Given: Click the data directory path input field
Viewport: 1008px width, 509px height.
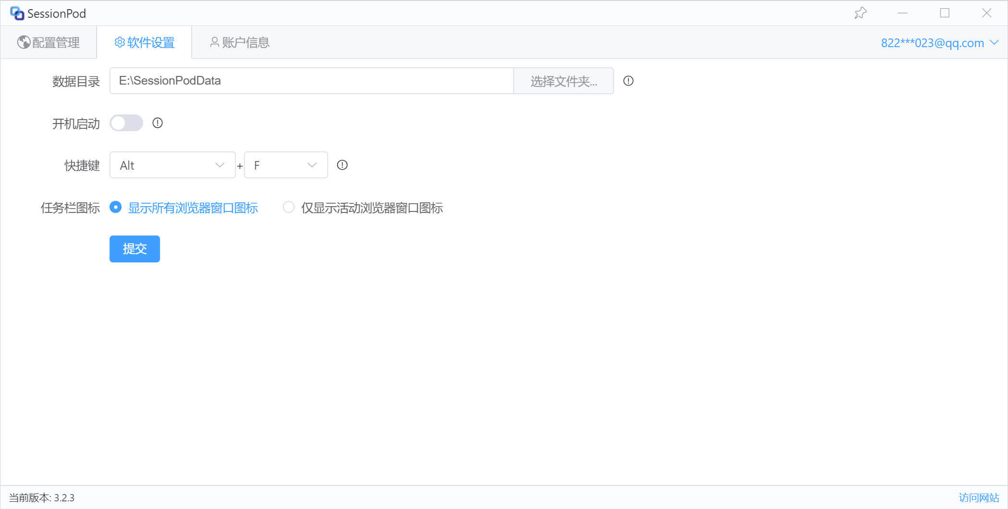Looking at the screenshot, I should [x=311, y=81].
